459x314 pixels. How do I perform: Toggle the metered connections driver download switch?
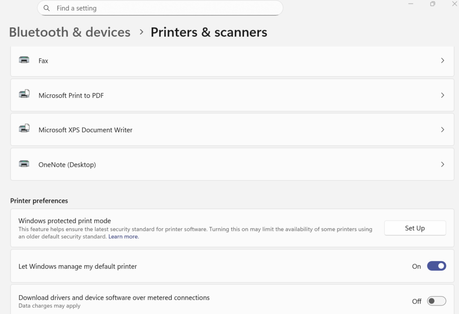(x=436, y=301)
